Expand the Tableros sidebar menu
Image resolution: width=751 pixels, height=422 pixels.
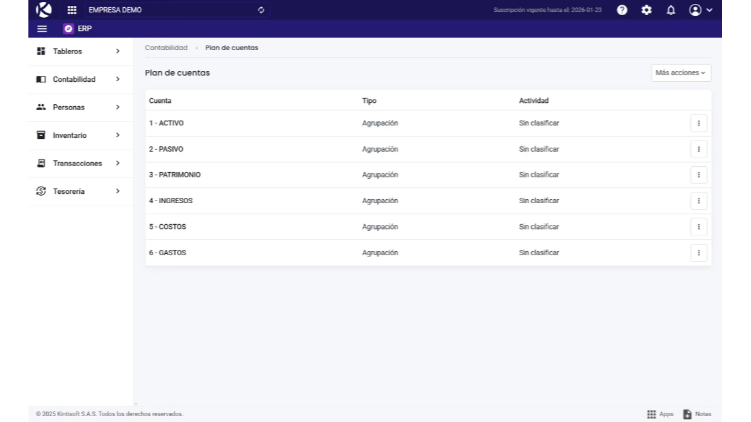click(x=81, y=51)
